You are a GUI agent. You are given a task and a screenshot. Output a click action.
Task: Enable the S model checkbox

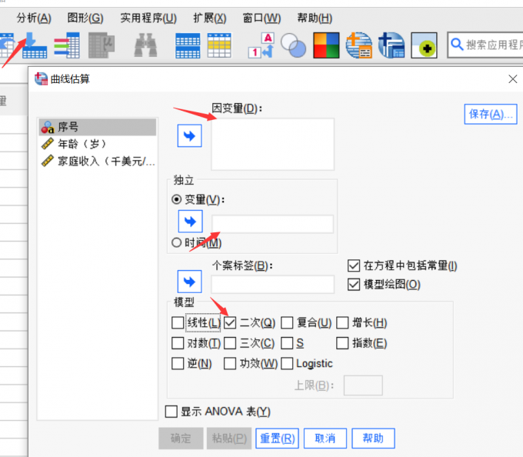(x=287, y=343)
